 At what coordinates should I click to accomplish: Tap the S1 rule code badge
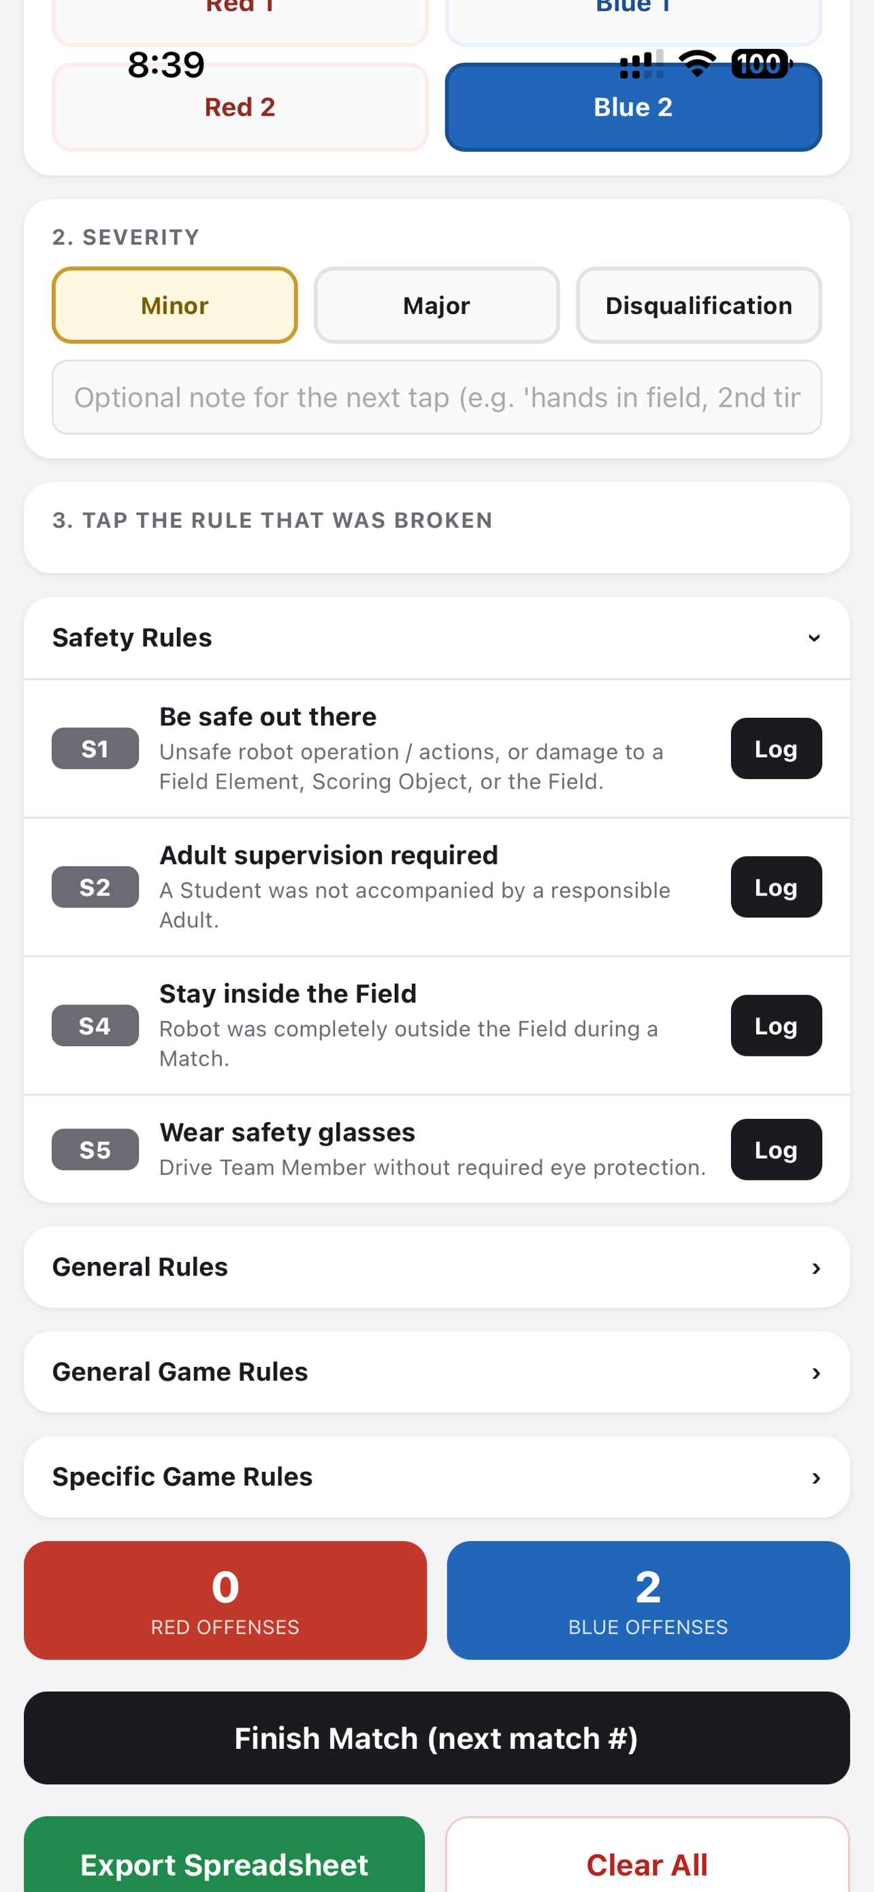tap(95, 748)
